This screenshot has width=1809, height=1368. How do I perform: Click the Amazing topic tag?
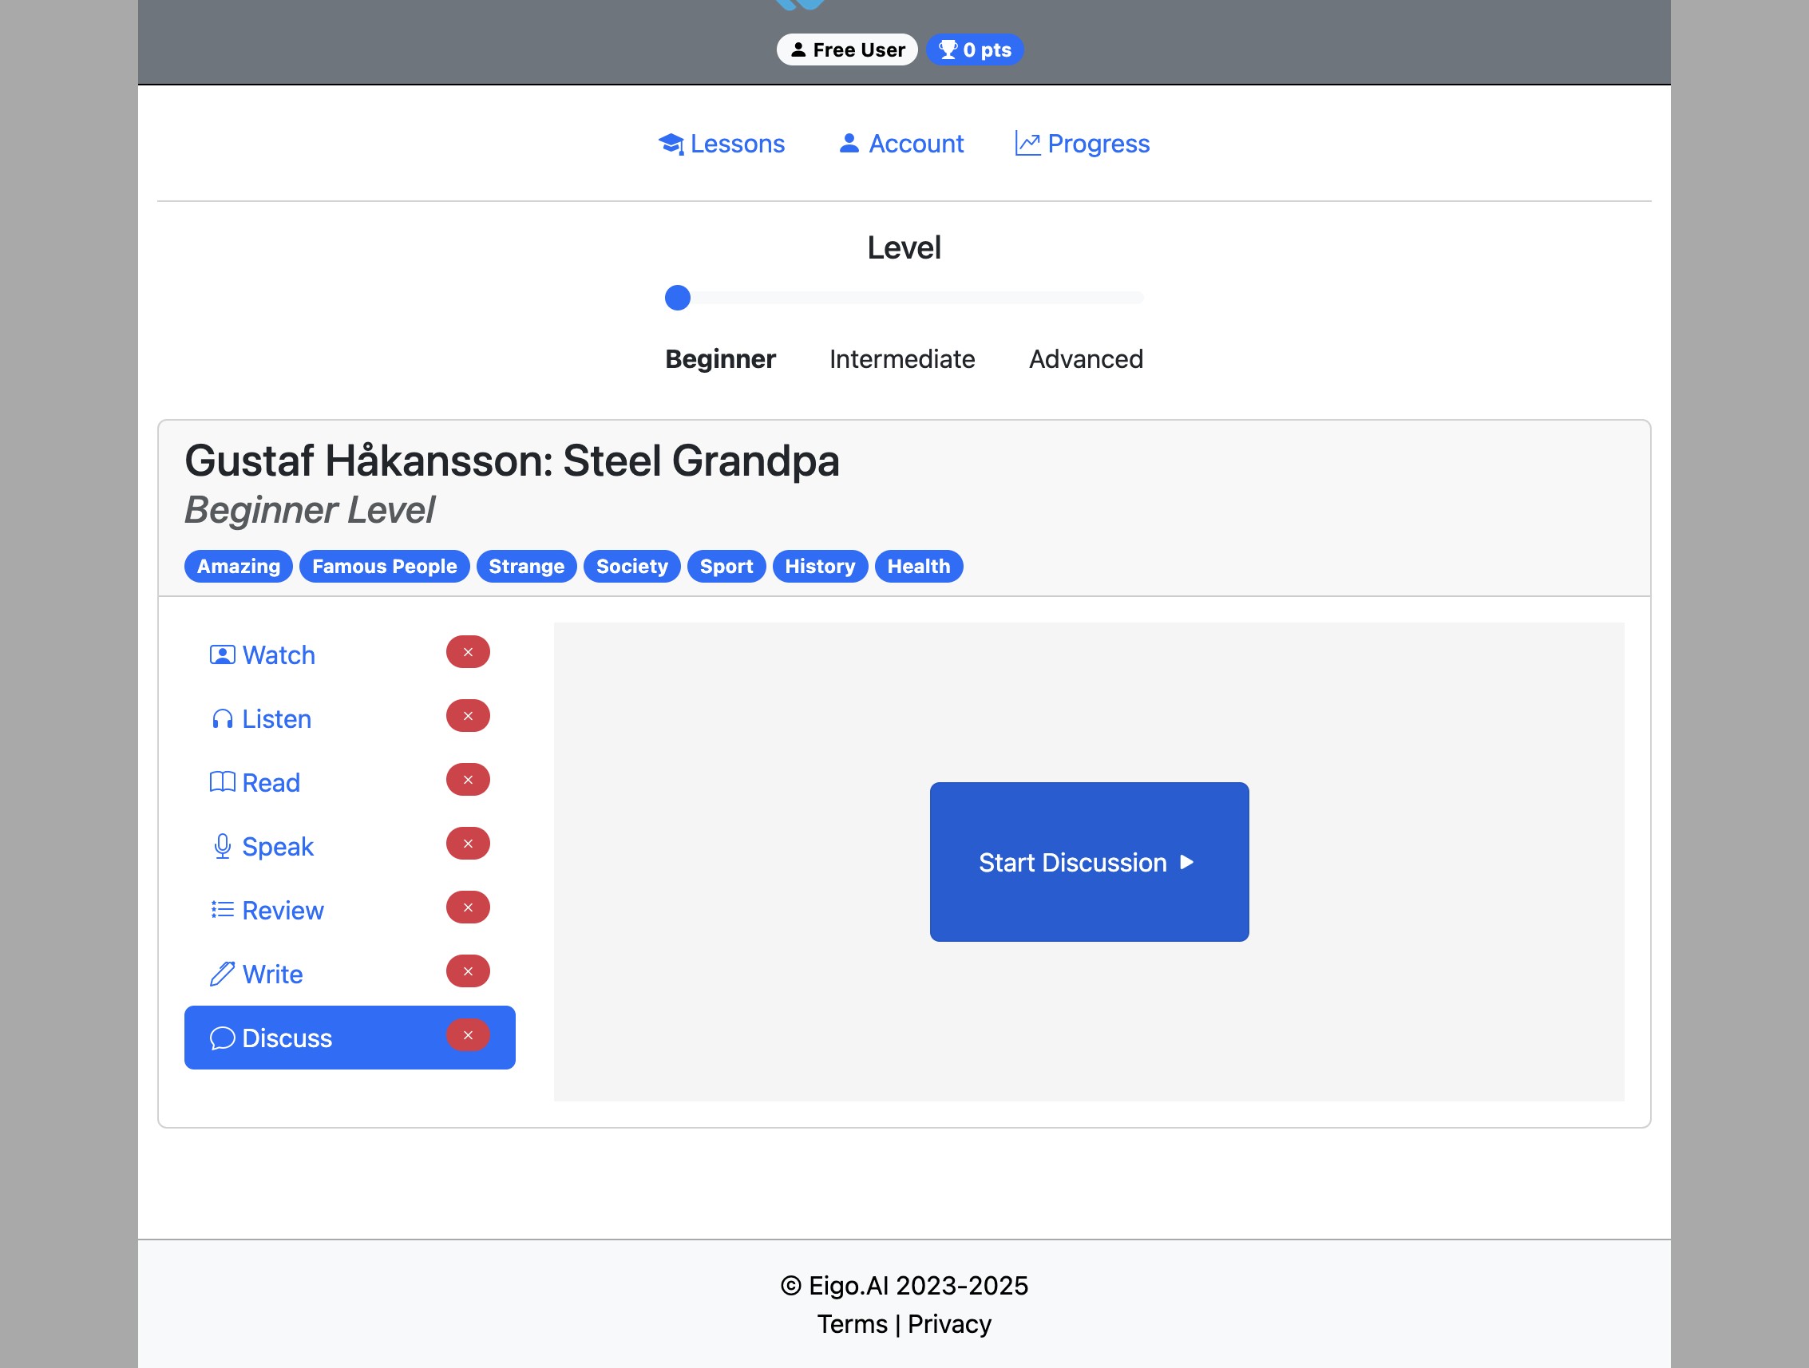click(x=239, y=567)
